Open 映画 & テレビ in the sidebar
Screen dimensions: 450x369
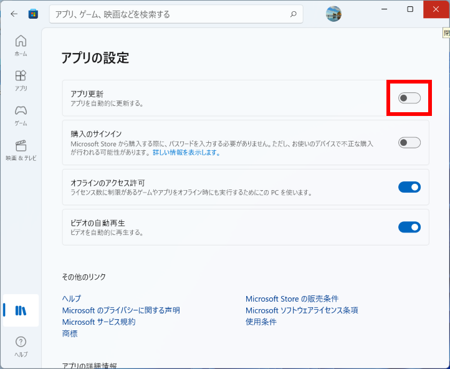point(21,150)
